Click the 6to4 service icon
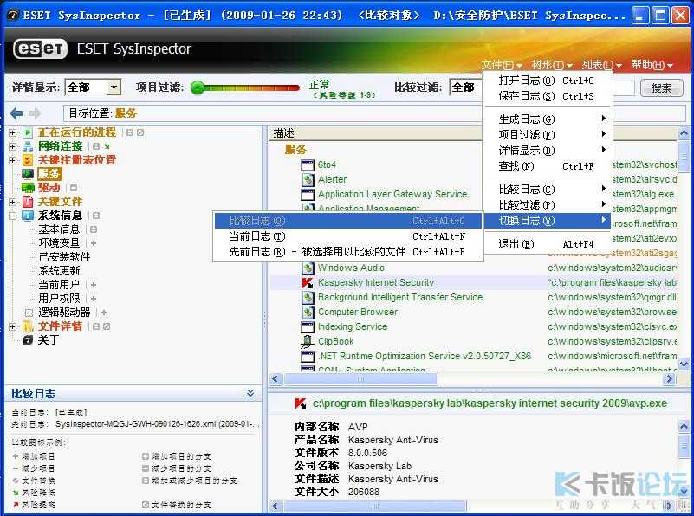 pyautogui.click(x=308, y=164)
